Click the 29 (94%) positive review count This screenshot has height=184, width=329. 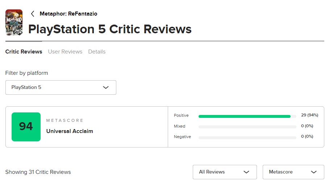(x=309, y=115)
